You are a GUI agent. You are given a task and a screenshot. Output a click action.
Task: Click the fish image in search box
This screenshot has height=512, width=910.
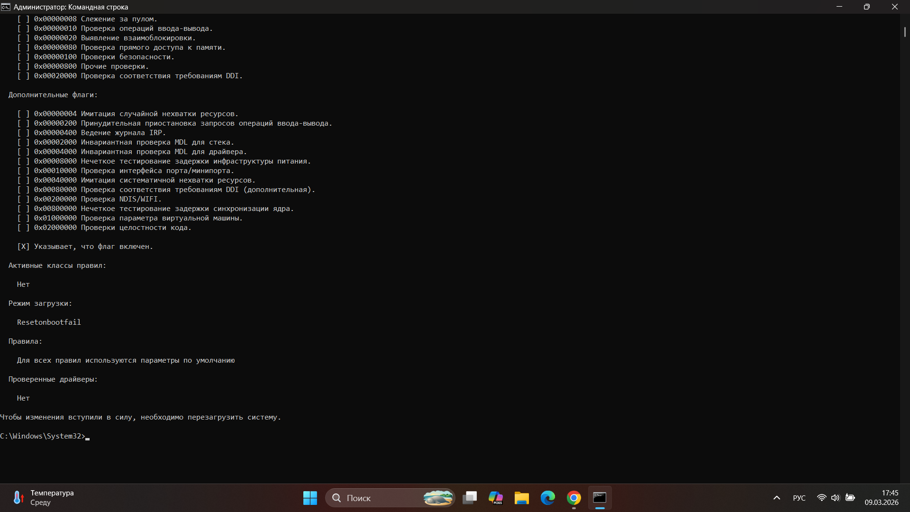click(x=438, y=498)
